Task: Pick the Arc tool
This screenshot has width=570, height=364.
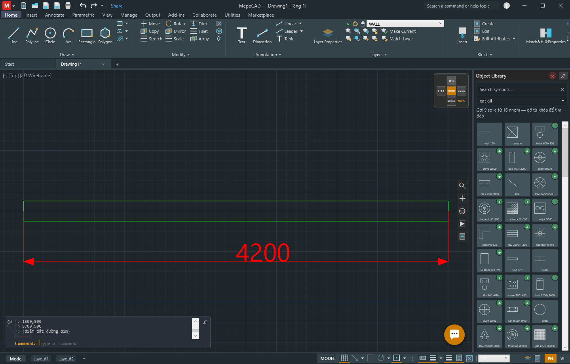Action: coord(68,35)
